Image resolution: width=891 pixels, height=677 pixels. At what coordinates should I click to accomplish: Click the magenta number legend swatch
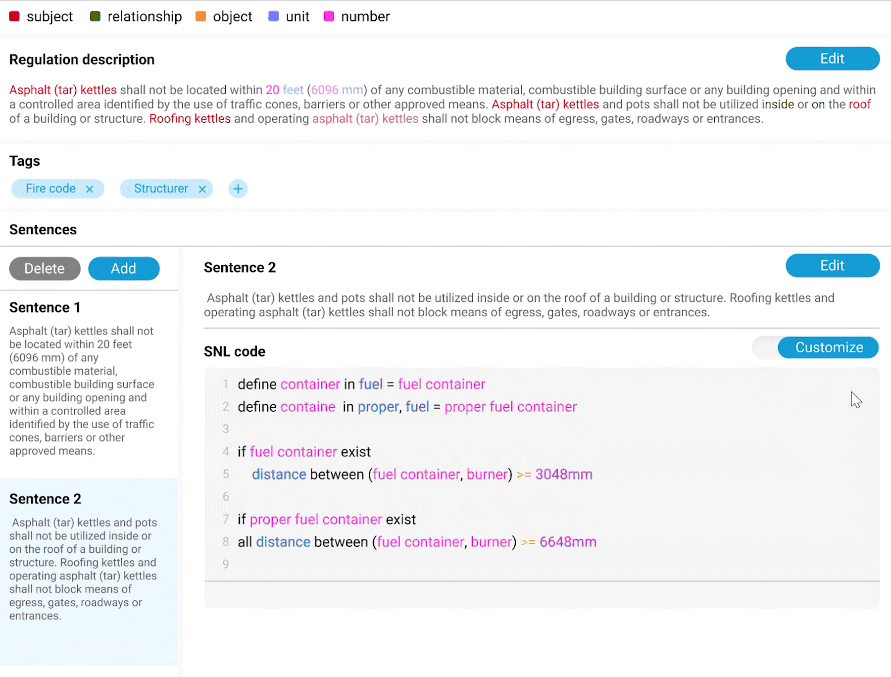tap(329, 16)
